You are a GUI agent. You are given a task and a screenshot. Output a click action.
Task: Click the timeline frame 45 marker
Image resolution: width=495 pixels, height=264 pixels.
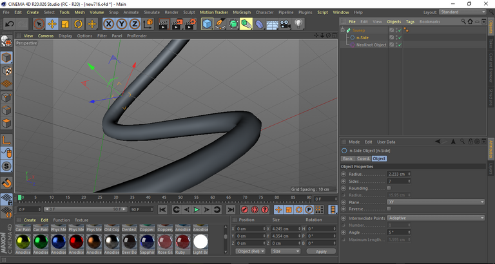164,198
